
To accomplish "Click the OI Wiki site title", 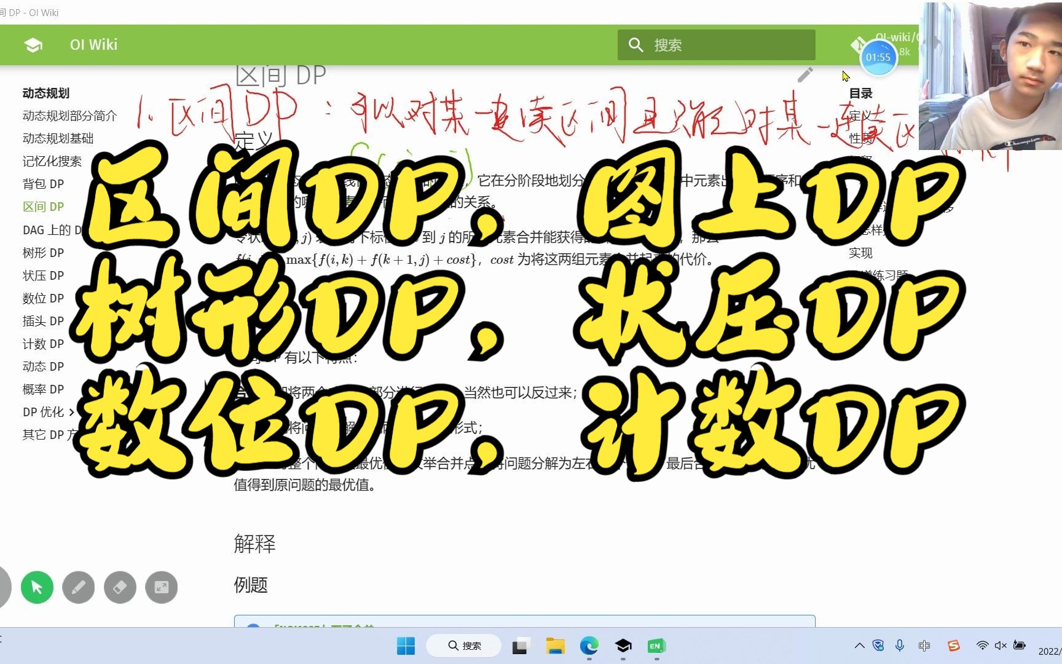I will click(x=93, y=45).
